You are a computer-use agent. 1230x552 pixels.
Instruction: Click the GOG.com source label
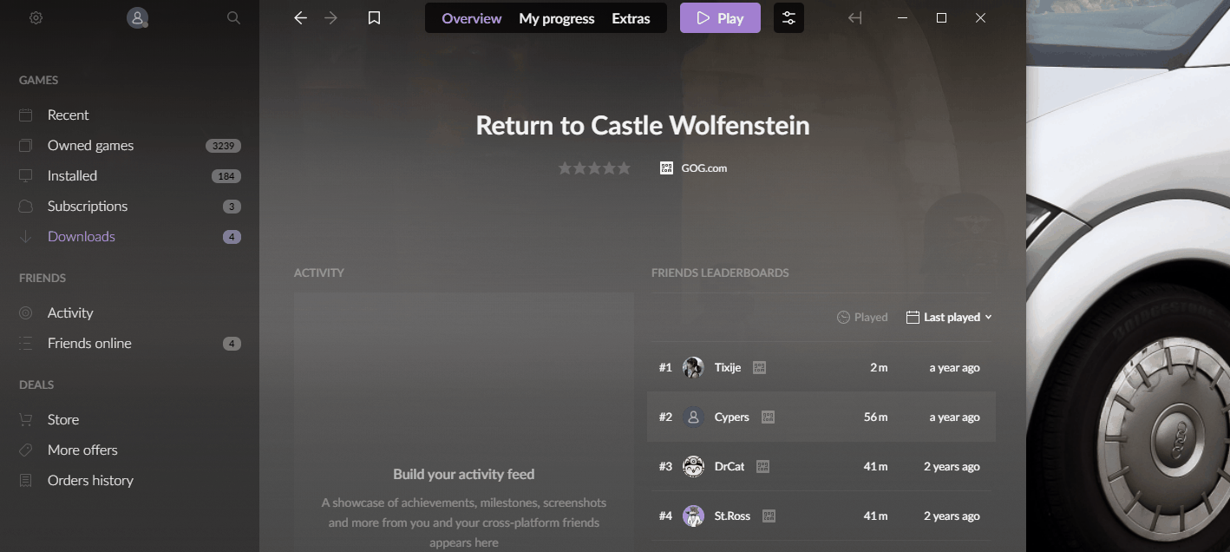(x=704, y=168)
